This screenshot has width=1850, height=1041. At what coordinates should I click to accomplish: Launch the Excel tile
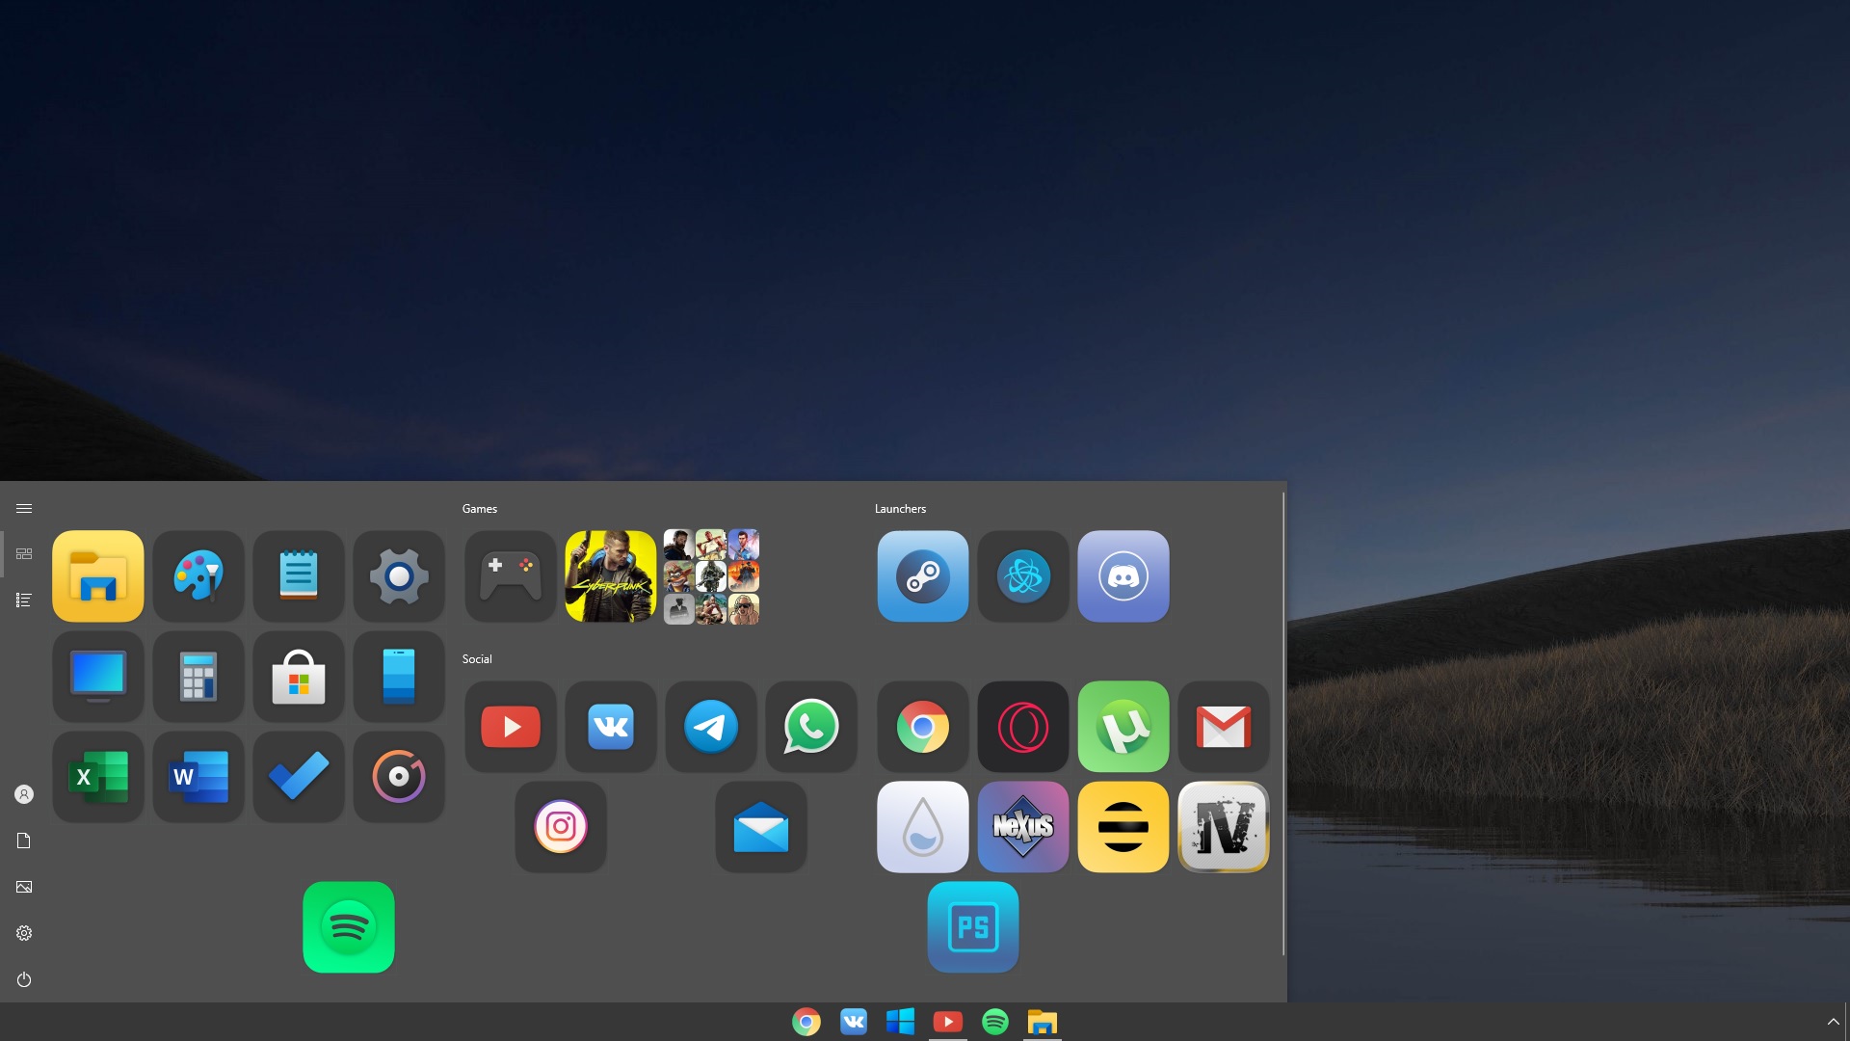tap(98, 777)
